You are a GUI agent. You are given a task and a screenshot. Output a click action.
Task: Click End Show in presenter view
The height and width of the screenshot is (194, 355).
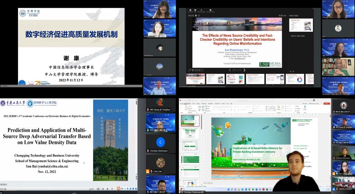click(x=191, y=11)
